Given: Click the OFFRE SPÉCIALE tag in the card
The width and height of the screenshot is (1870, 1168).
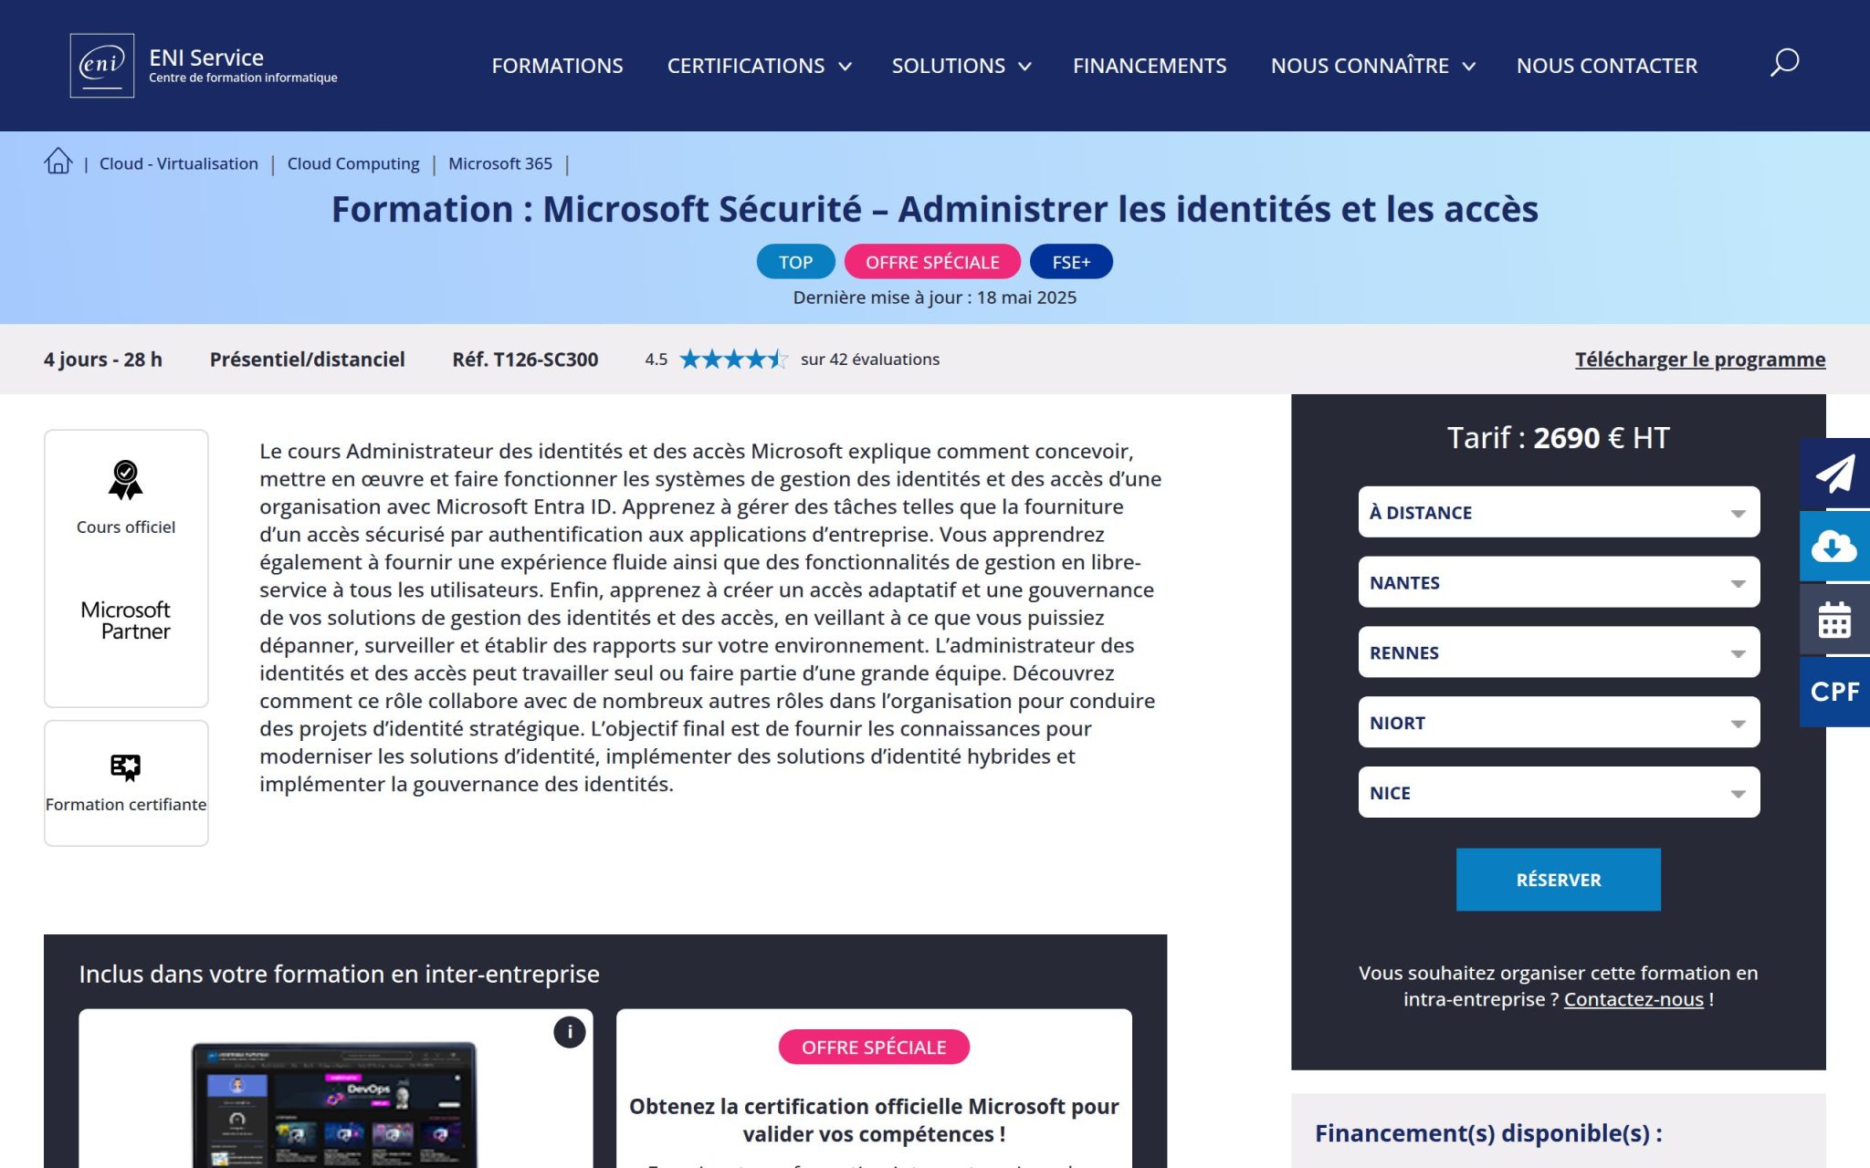Looking at the screenshot, I should pos(874,1047).
